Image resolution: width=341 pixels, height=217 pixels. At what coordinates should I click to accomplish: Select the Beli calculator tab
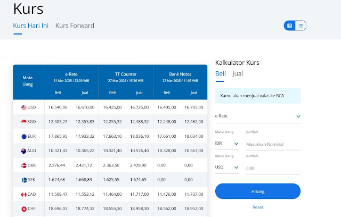(x=221, y=74)
